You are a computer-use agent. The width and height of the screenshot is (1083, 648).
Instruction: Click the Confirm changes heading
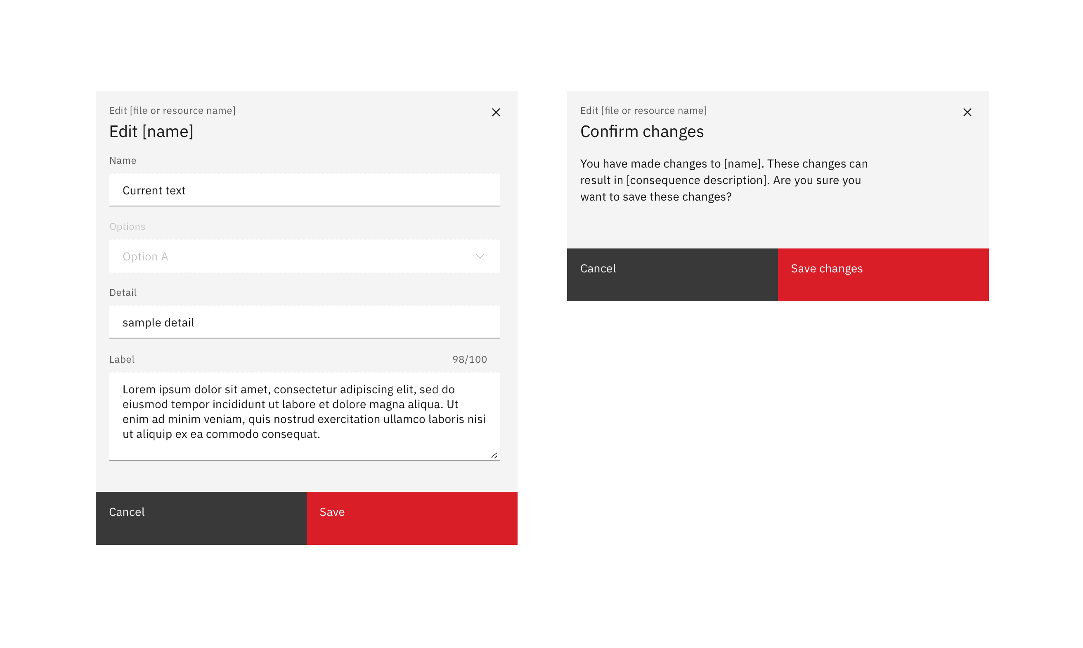[x=642, y=131]
